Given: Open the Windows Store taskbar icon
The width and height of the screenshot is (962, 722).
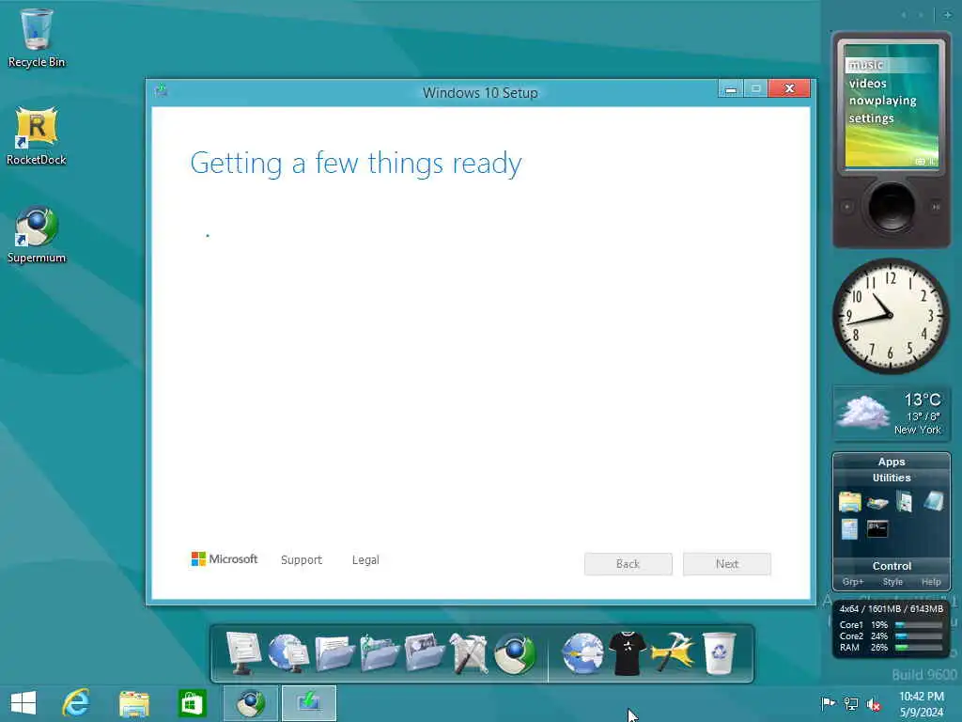Looking at the screenshot, I should (192, 703).
